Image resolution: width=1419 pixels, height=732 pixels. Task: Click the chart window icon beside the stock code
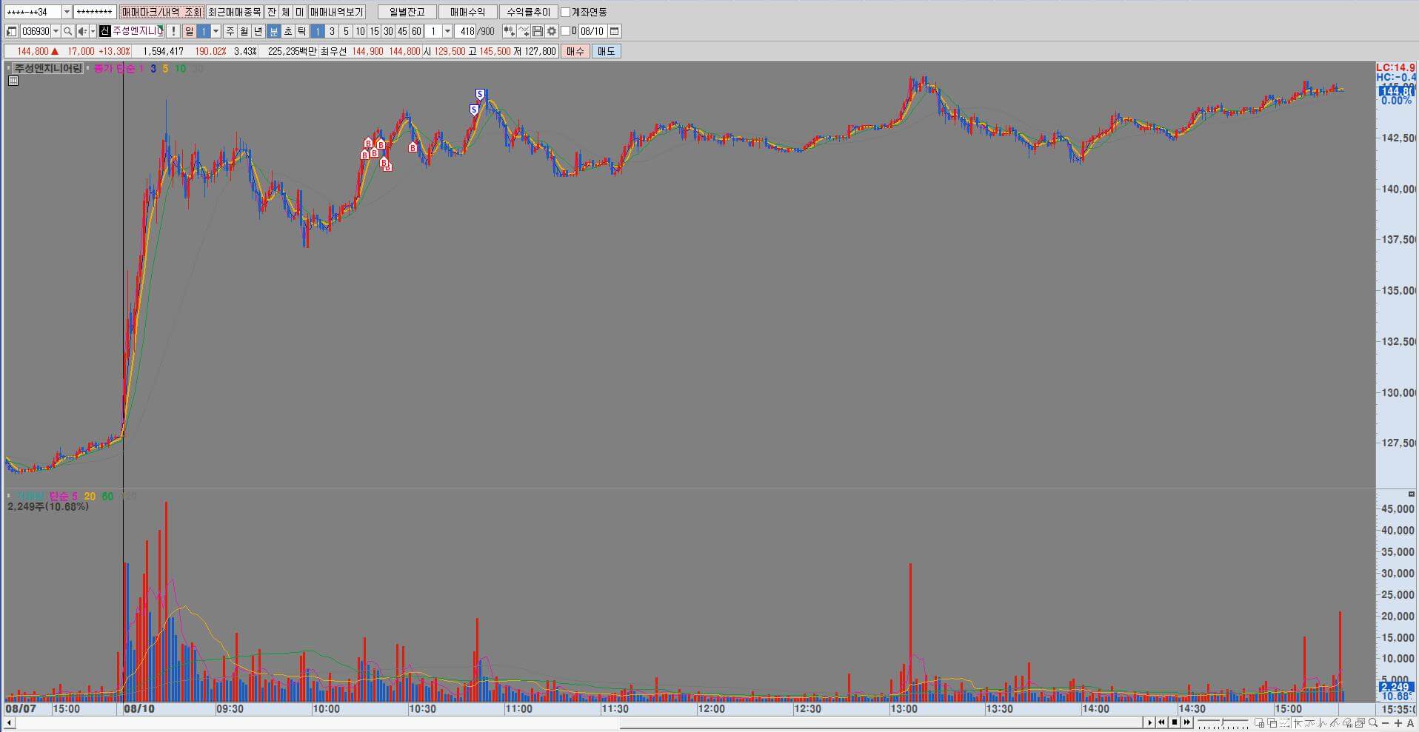[11, 31]
